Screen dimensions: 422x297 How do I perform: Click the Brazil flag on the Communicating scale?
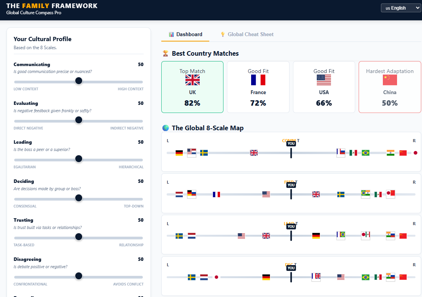click(366, 153)
